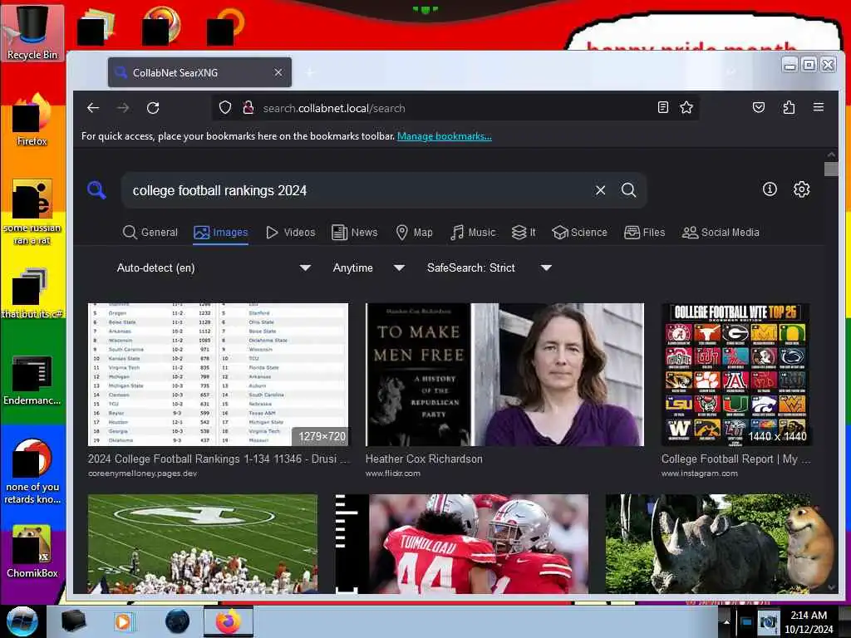Click the search query input field
The image size is (851, 638).
pos(358,190)
